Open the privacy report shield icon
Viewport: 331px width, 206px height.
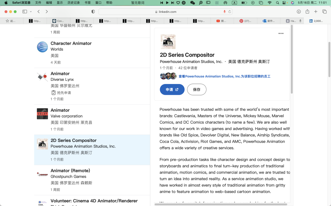pyautogui.click(x=93, y=12)
